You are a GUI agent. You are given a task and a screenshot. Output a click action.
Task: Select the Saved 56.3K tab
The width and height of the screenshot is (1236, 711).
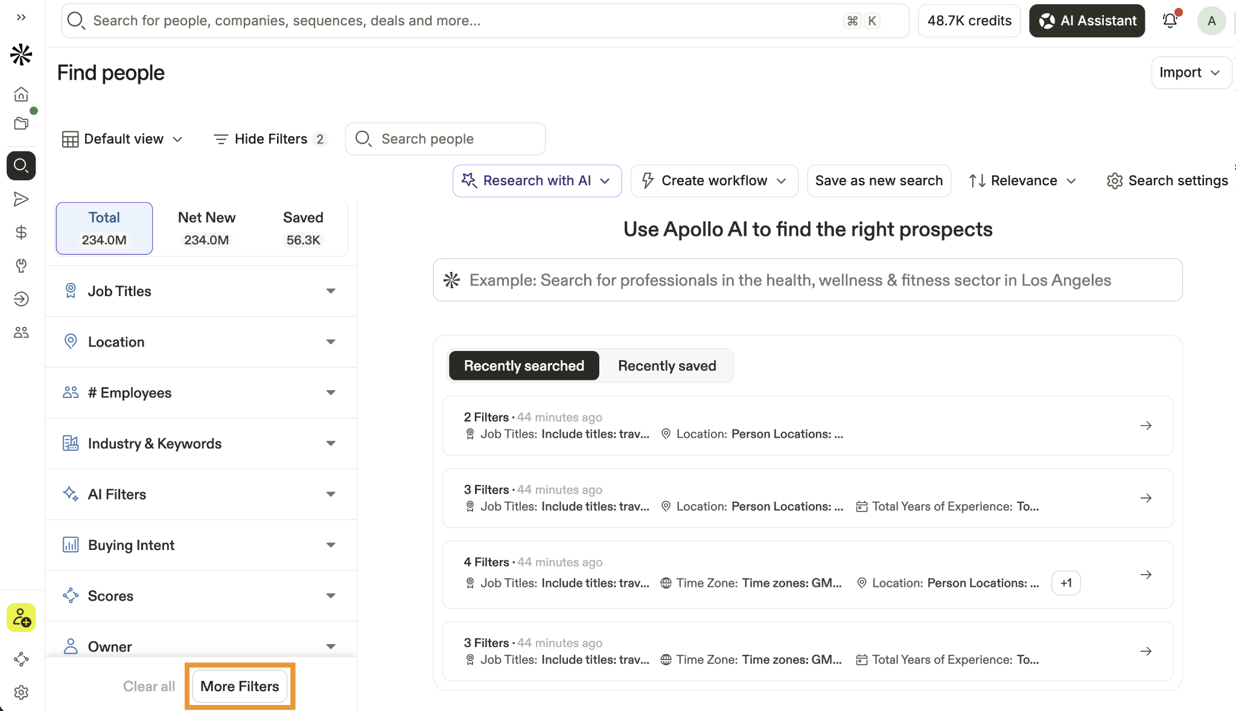point(303,228)
